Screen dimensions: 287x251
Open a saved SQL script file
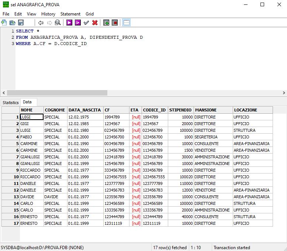pyautogui.click(x=13, y=23)
